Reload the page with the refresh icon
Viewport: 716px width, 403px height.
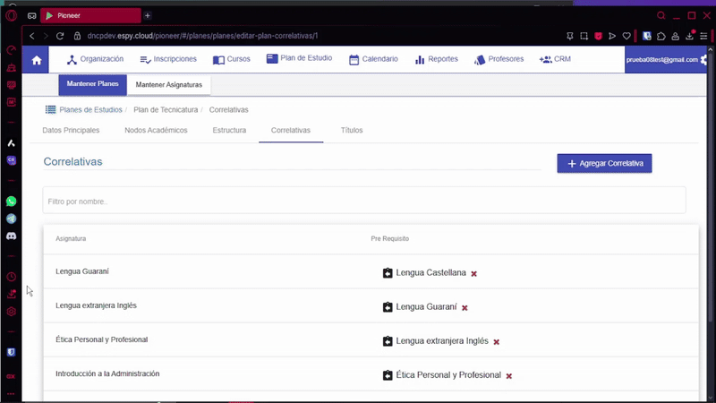pos(60,36)
